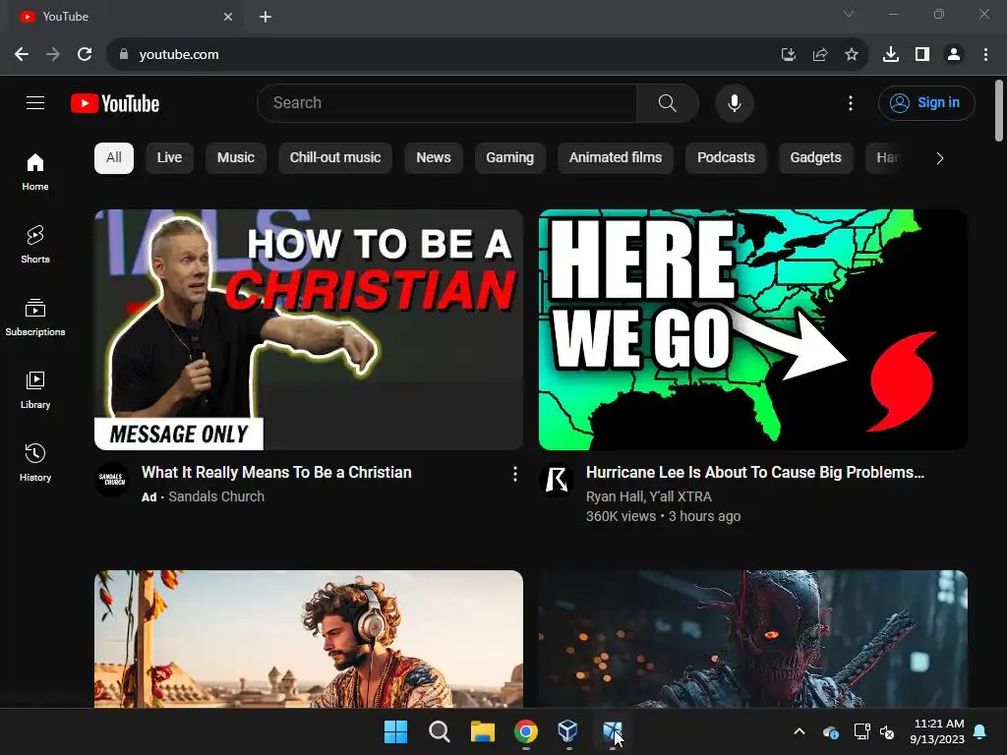
Task: Click the muted volume tray icon
Action: 887,731
